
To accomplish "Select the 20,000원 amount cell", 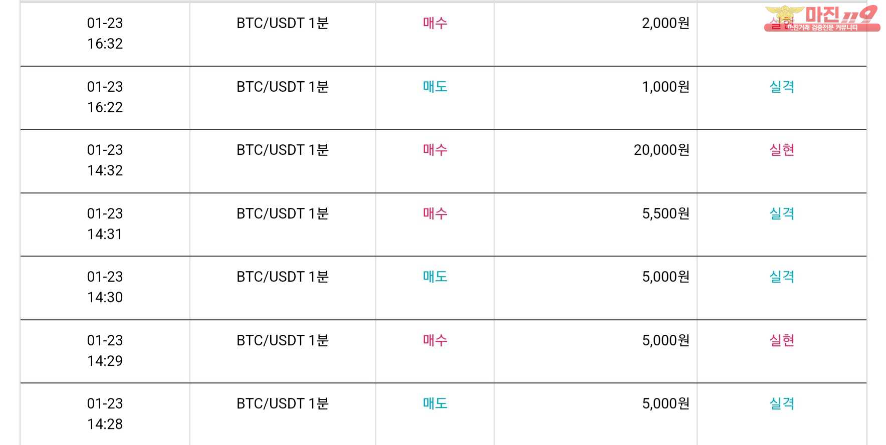I will click(x=661, y=150).
